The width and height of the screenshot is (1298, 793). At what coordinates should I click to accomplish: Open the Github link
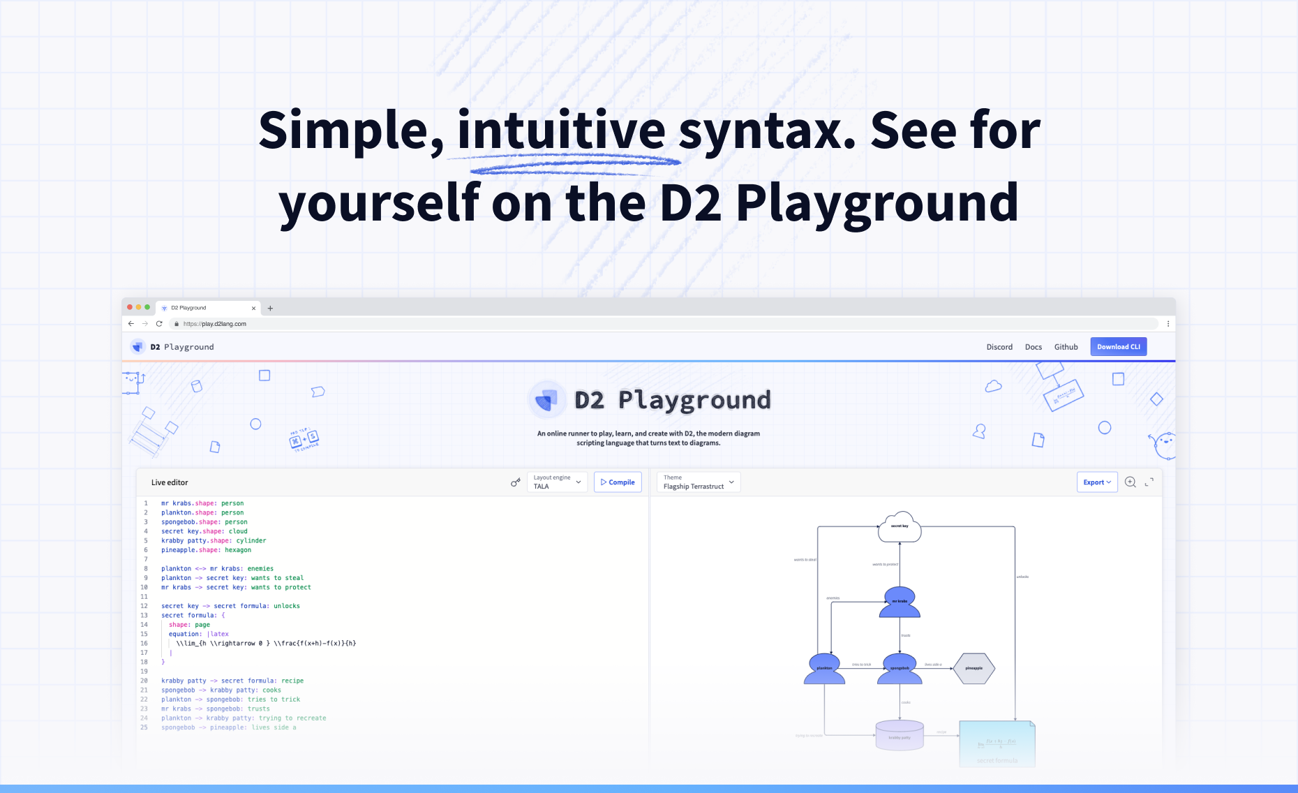(x=1066, y=347)
